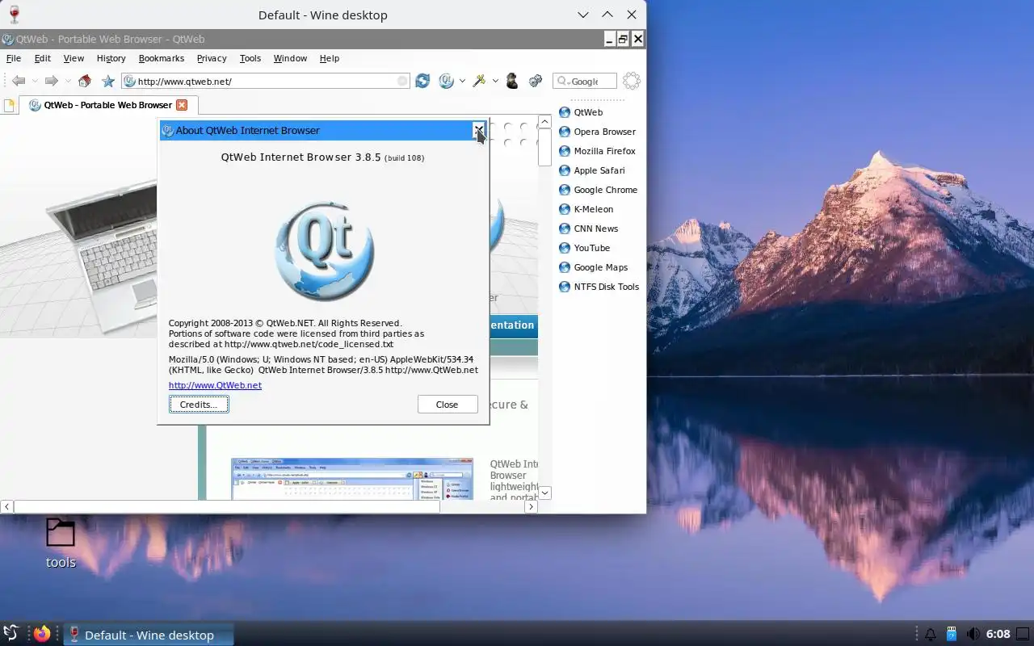Image resolution: width=1034 pixels, height=646 pixels.
Task: Bookmark page with the blue star icon
Action: click(x=108, y=81)
